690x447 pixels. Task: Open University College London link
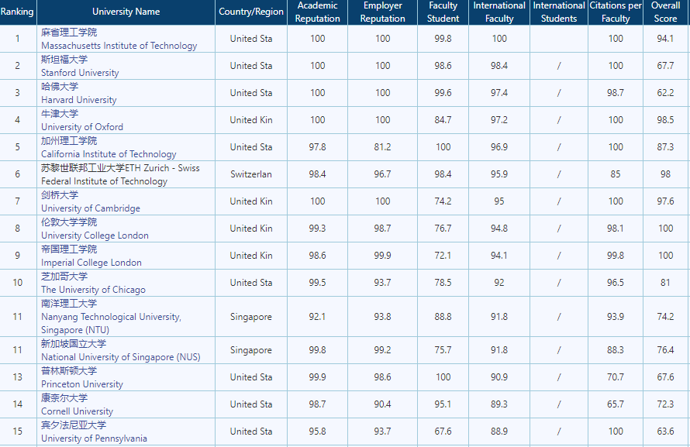(x=95, y=236)
